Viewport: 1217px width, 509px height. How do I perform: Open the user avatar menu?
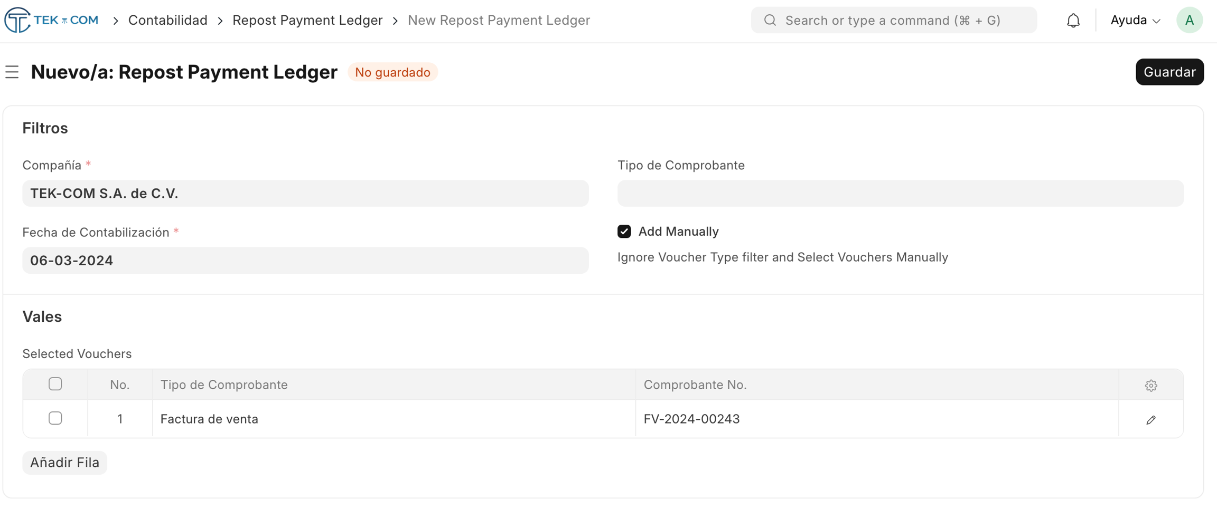click(1189, 21)
